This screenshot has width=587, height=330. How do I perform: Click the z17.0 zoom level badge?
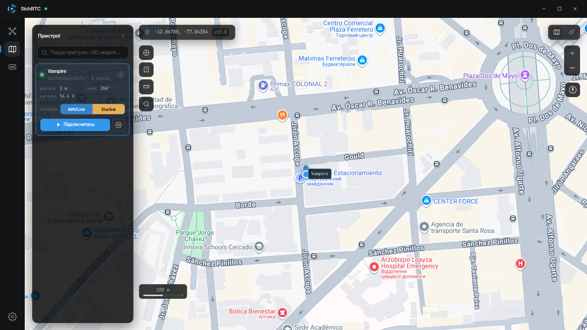click(x=221, y=32)
